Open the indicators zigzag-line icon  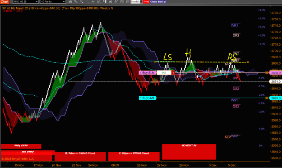pyautogui.click(x=116, y=2)
